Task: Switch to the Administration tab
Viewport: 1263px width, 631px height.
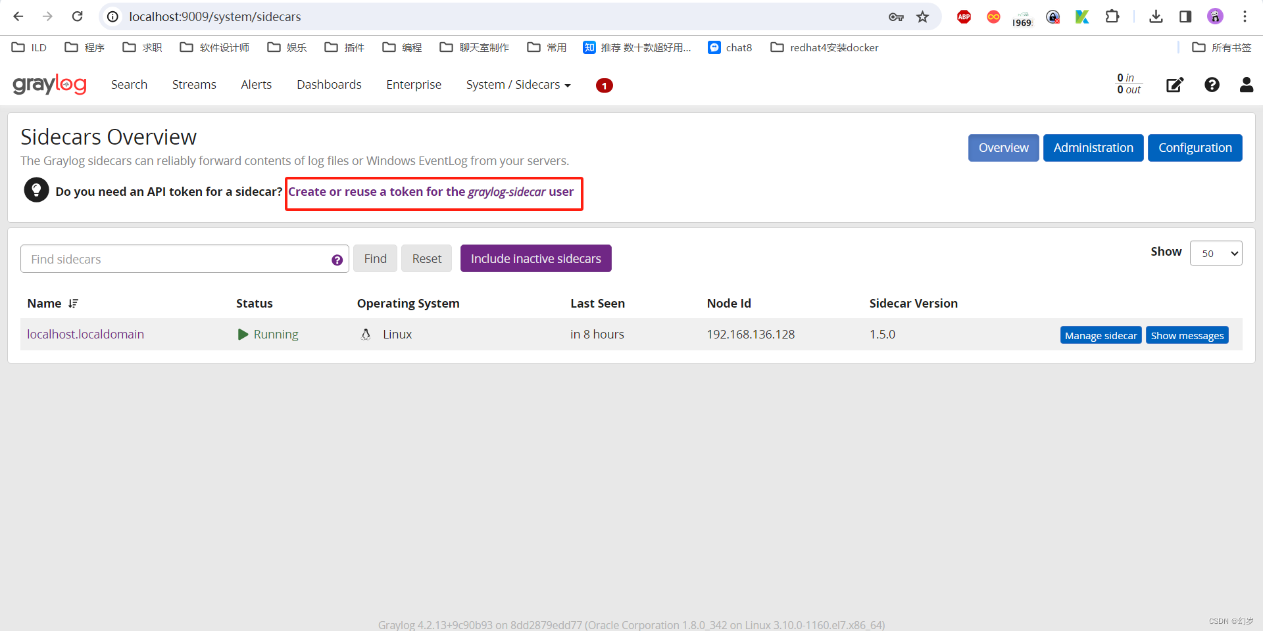Action: tap(1093, 147)
